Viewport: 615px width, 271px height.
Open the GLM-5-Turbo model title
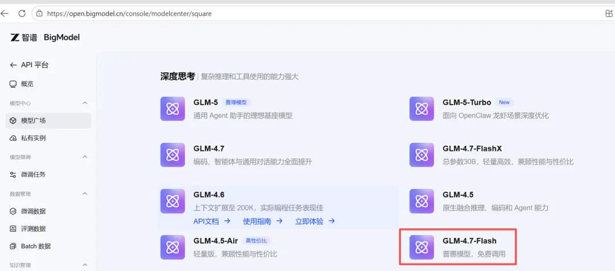(x=467, y=102)
